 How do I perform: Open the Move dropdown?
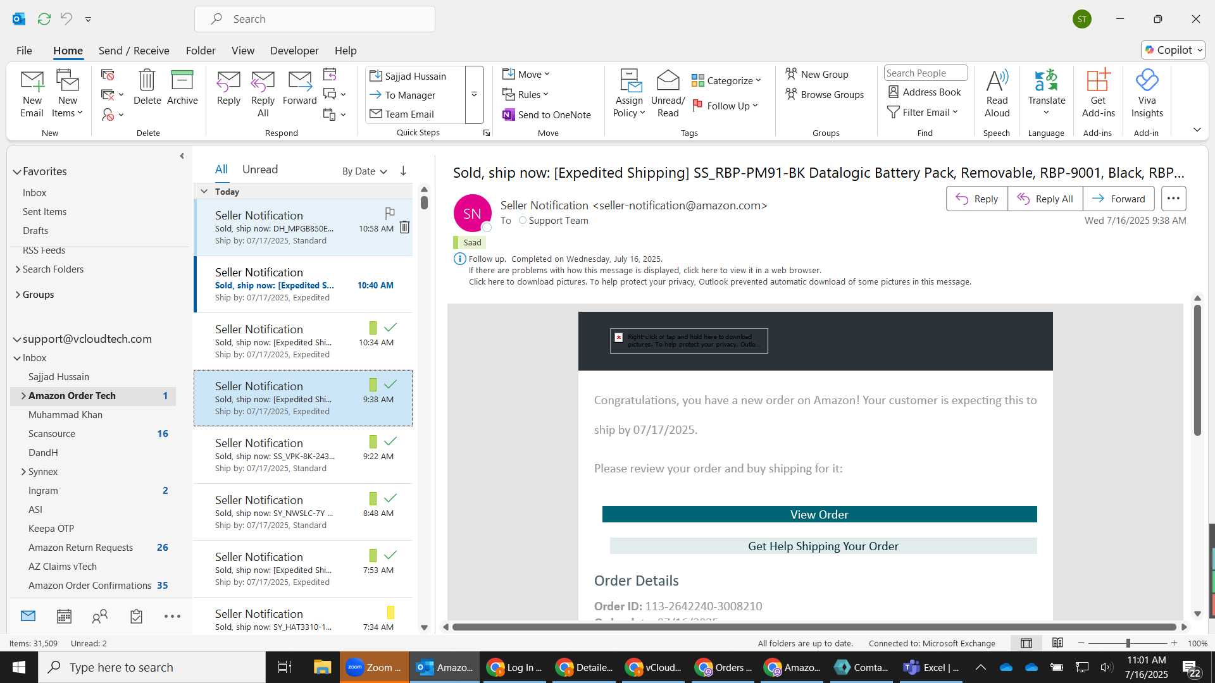[x=526, y=74]
